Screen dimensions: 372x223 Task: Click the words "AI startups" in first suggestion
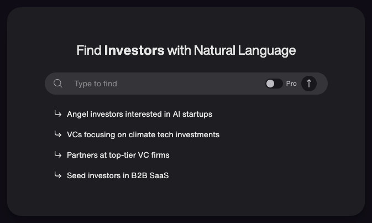(191, 114)
